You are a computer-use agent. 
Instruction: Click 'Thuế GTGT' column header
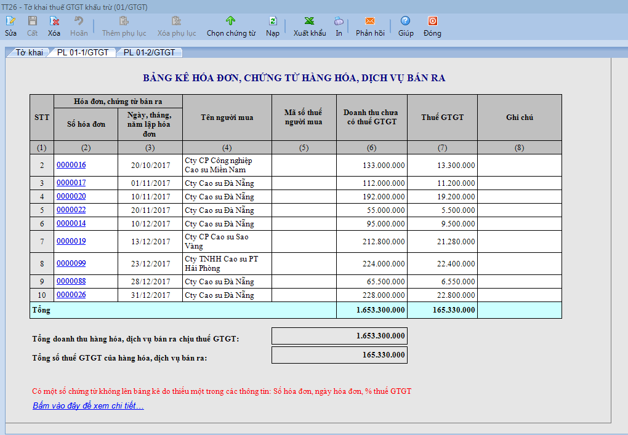tap(442, 118)
